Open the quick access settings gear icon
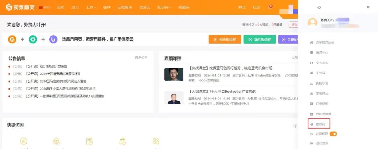Screen dimensions: 378x149 (x=295, y=126)
